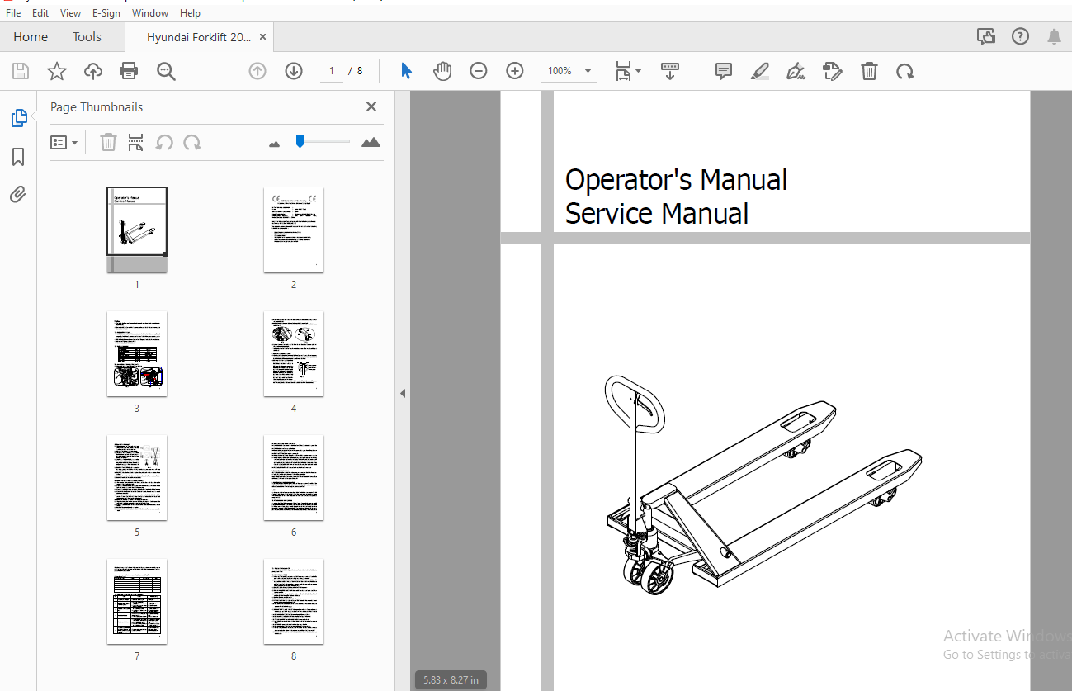Rotate page using main toolbar rotate icon
The height and width of the screenshot is (691, 1072).
[x=905, y=71]
